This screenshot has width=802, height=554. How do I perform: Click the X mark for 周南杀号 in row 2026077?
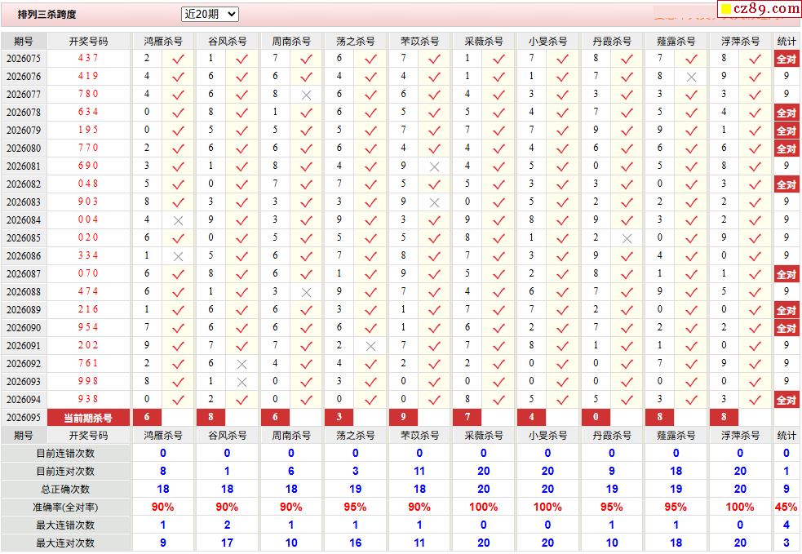click(x=306, y=95)
